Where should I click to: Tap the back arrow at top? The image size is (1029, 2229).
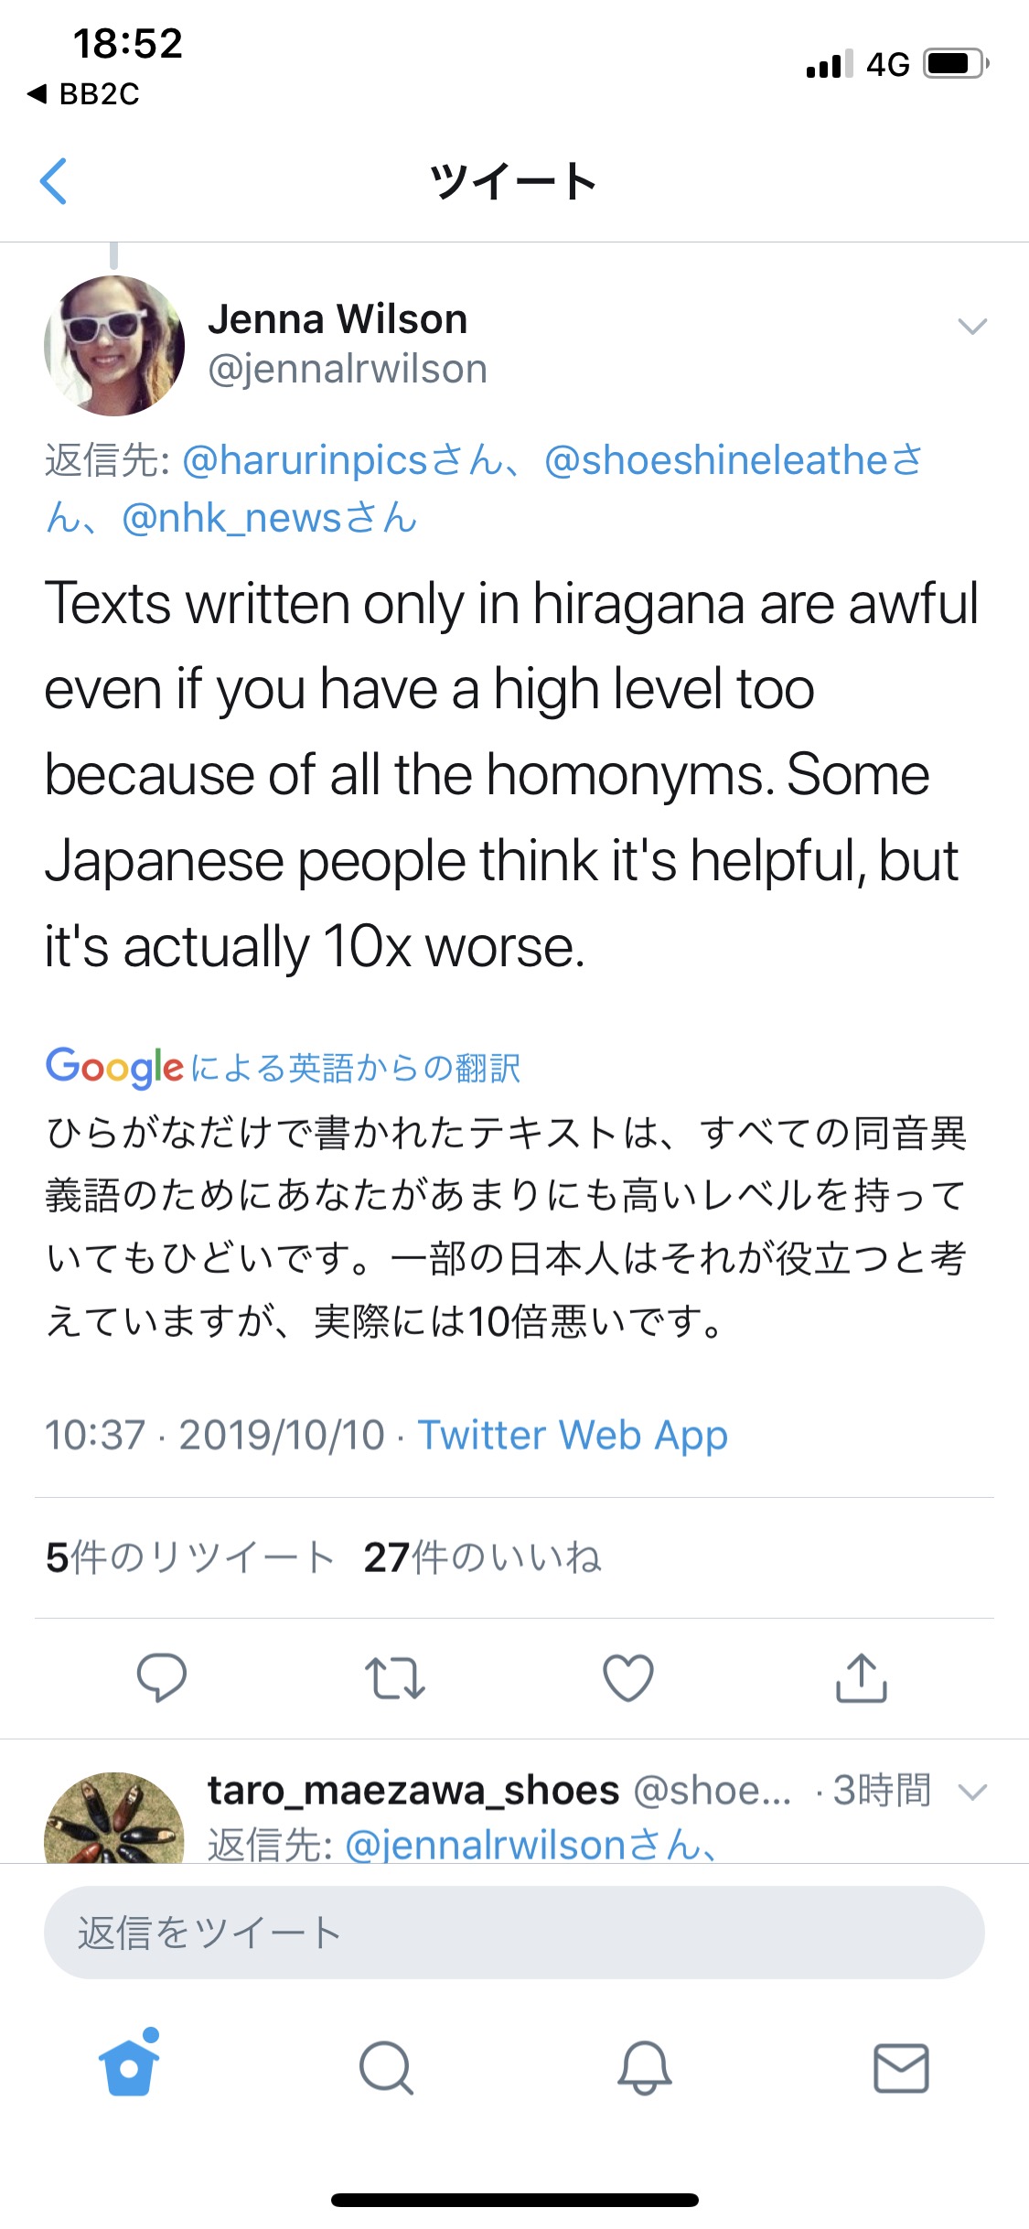55,181
